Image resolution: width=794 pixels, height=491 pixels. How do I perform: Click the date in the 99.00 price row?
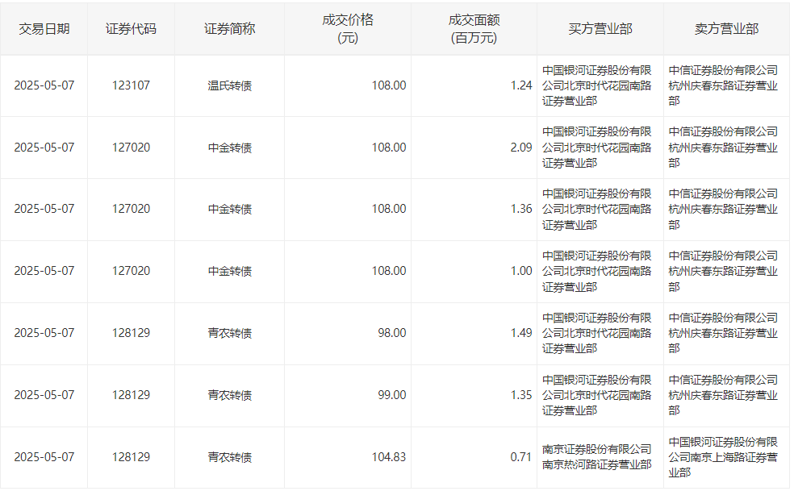click(x=44, y=395)
